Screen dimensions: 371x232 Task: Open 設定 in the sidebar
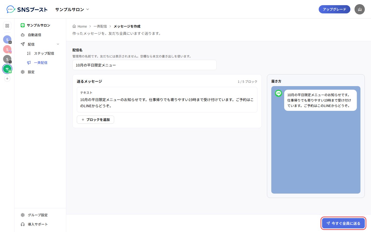pos(40,72)
